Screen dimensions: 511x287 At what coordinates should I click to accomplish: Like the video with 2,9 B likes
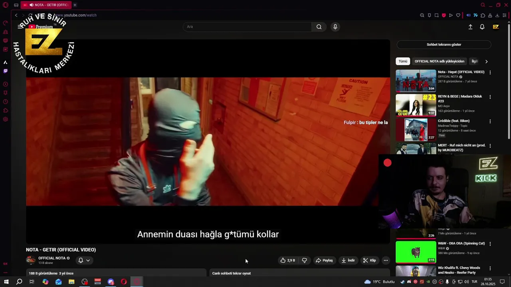(287, 260)
